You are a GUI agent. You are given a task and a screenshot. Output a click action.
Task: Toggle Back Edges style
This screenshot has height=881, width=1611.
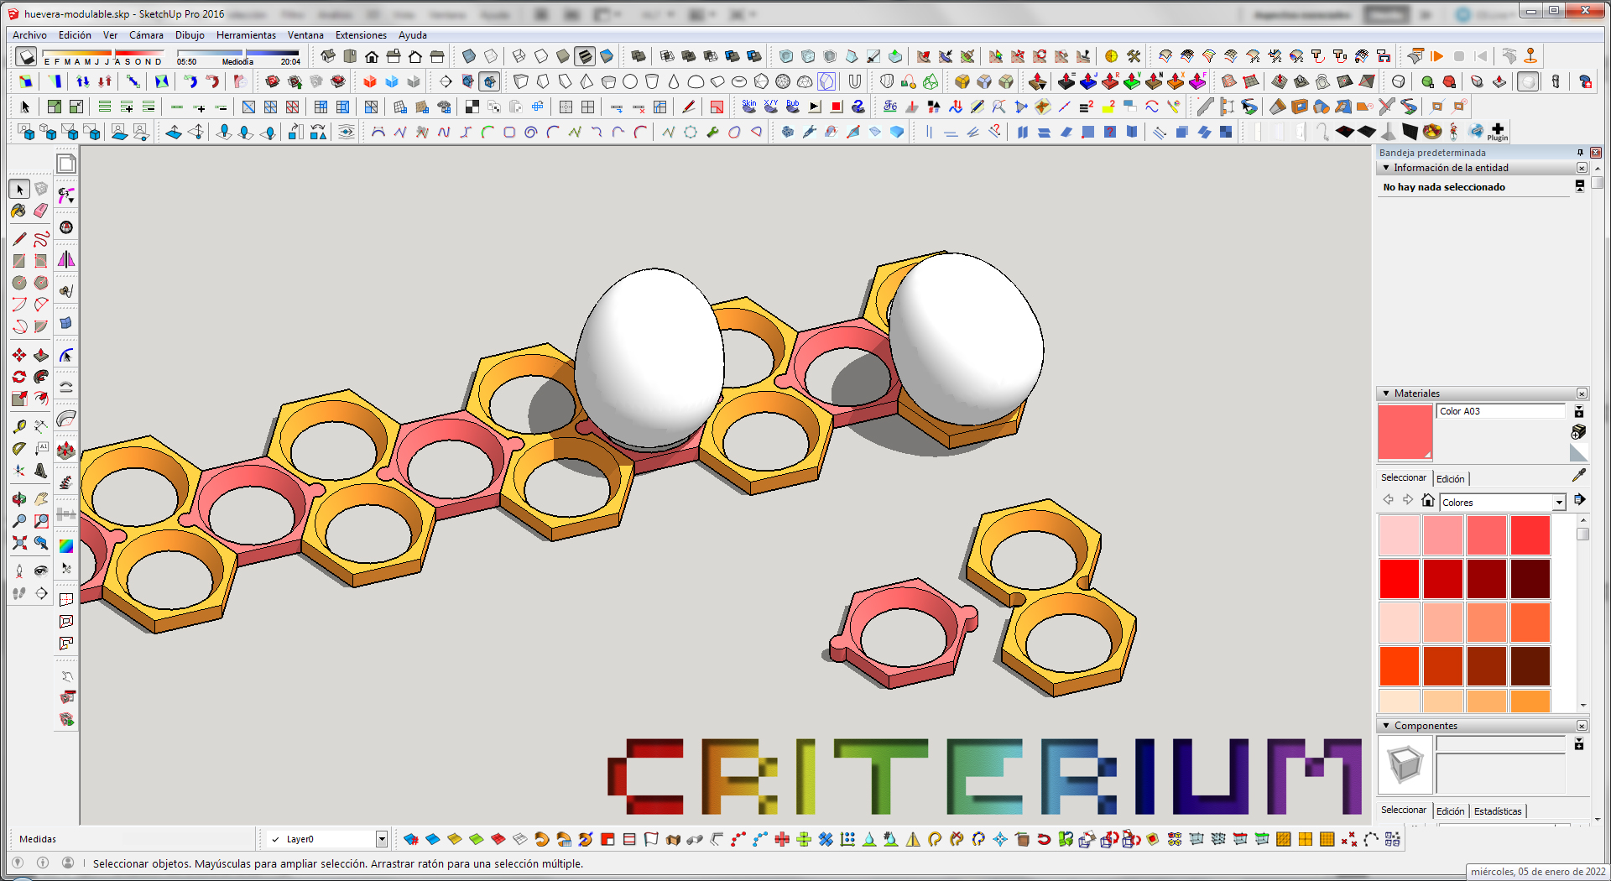pyautogui.click(x=491, y=57)
